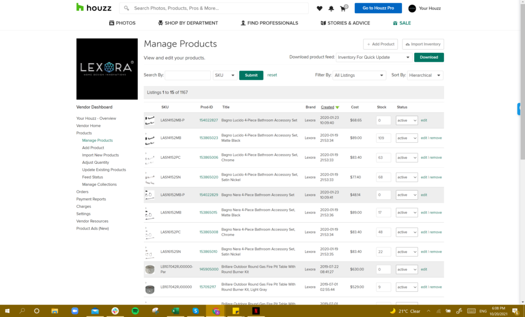Open Slack from the taskbar
525x317 pixels.
pos(115,311)
